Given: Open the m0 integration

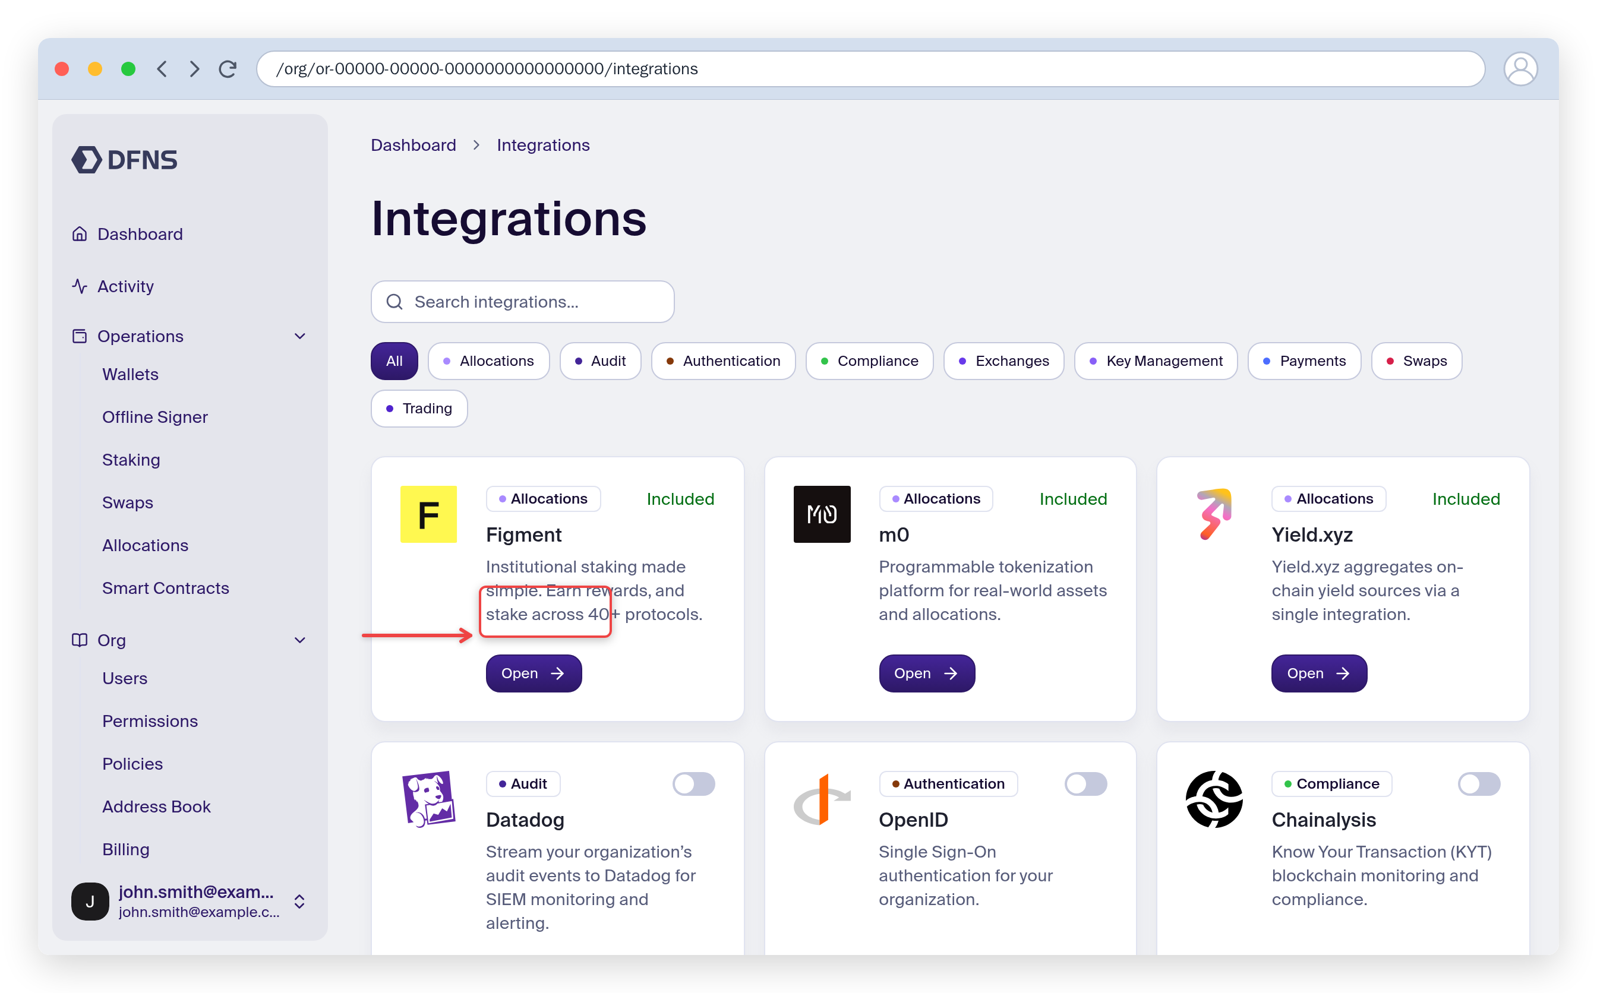Looking at the screenshot, I should click(926, 673).
